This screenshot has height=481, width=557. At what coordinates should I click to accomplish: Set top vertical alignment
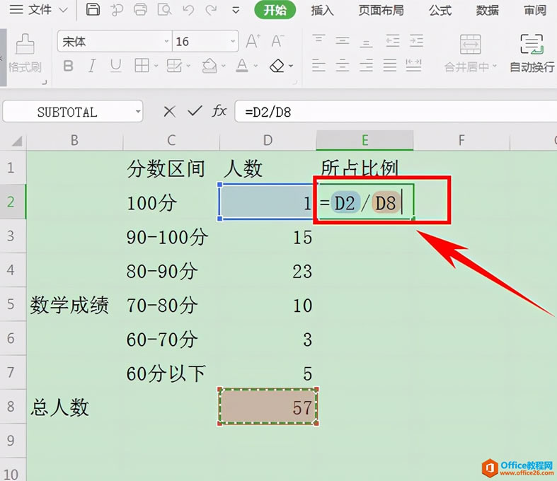(318, 40)
